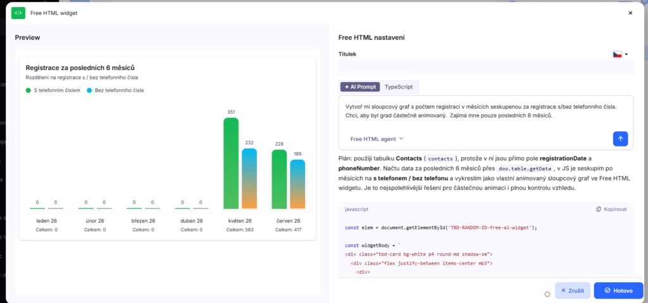Viewport: 648px width, 303px height.
Task: Click the copy icon next to Kopírovat
Action: click(x=599, y=210)
